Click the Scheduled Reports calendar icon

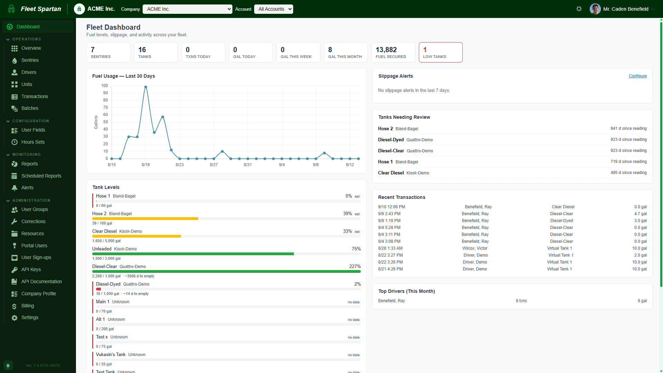(x=15, y=176)
